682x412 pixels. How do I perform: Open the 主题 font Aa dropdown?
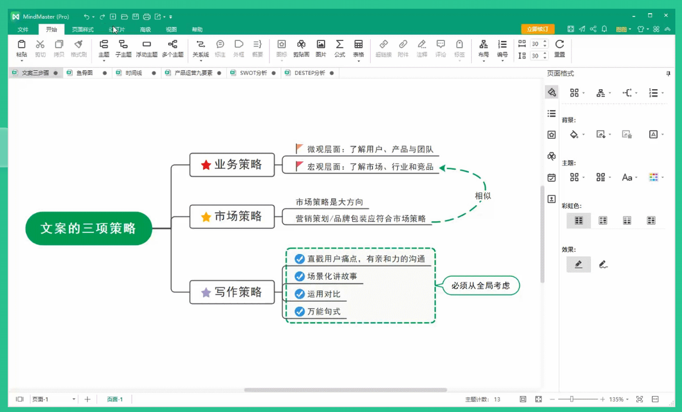click(637, 178)
